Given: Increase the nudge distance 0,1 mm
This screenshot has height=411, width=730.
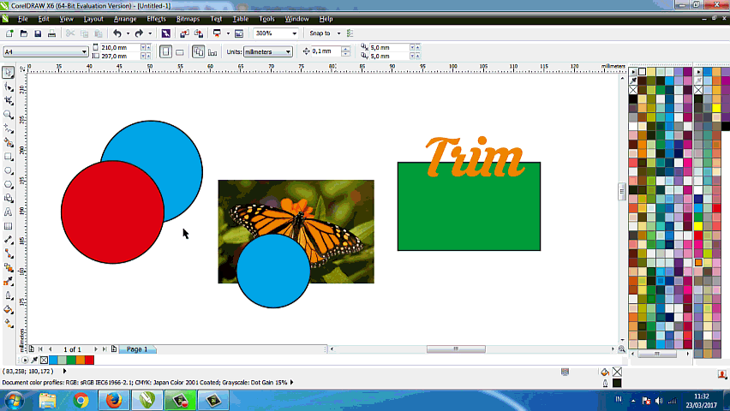Looking at the screenshot, I should [345, 49].
